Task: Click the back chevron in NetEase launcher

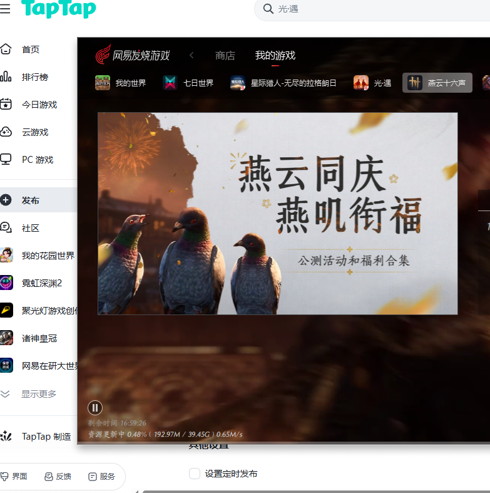Action: click(x=191, y=55)
